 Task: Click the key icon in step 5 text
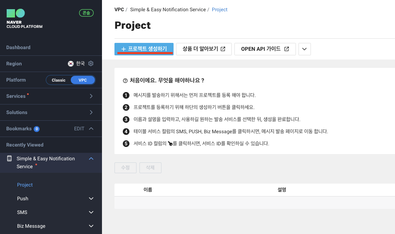coord(170,144)
